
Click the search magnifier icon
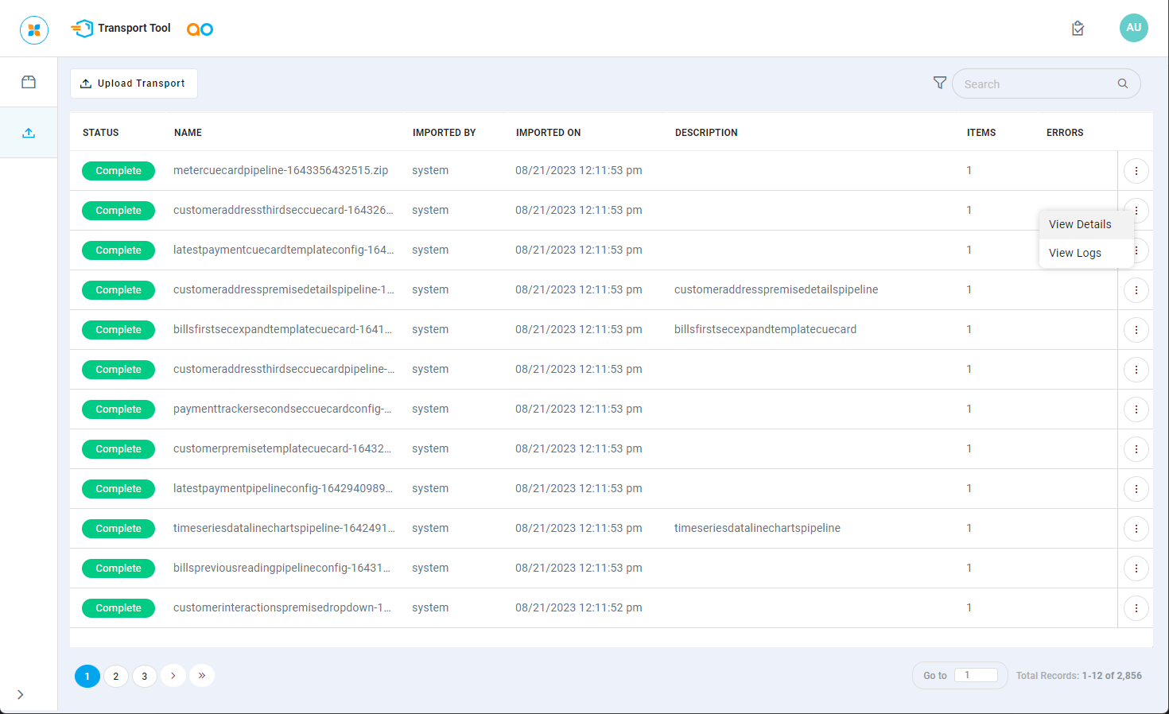point(1122,83)
